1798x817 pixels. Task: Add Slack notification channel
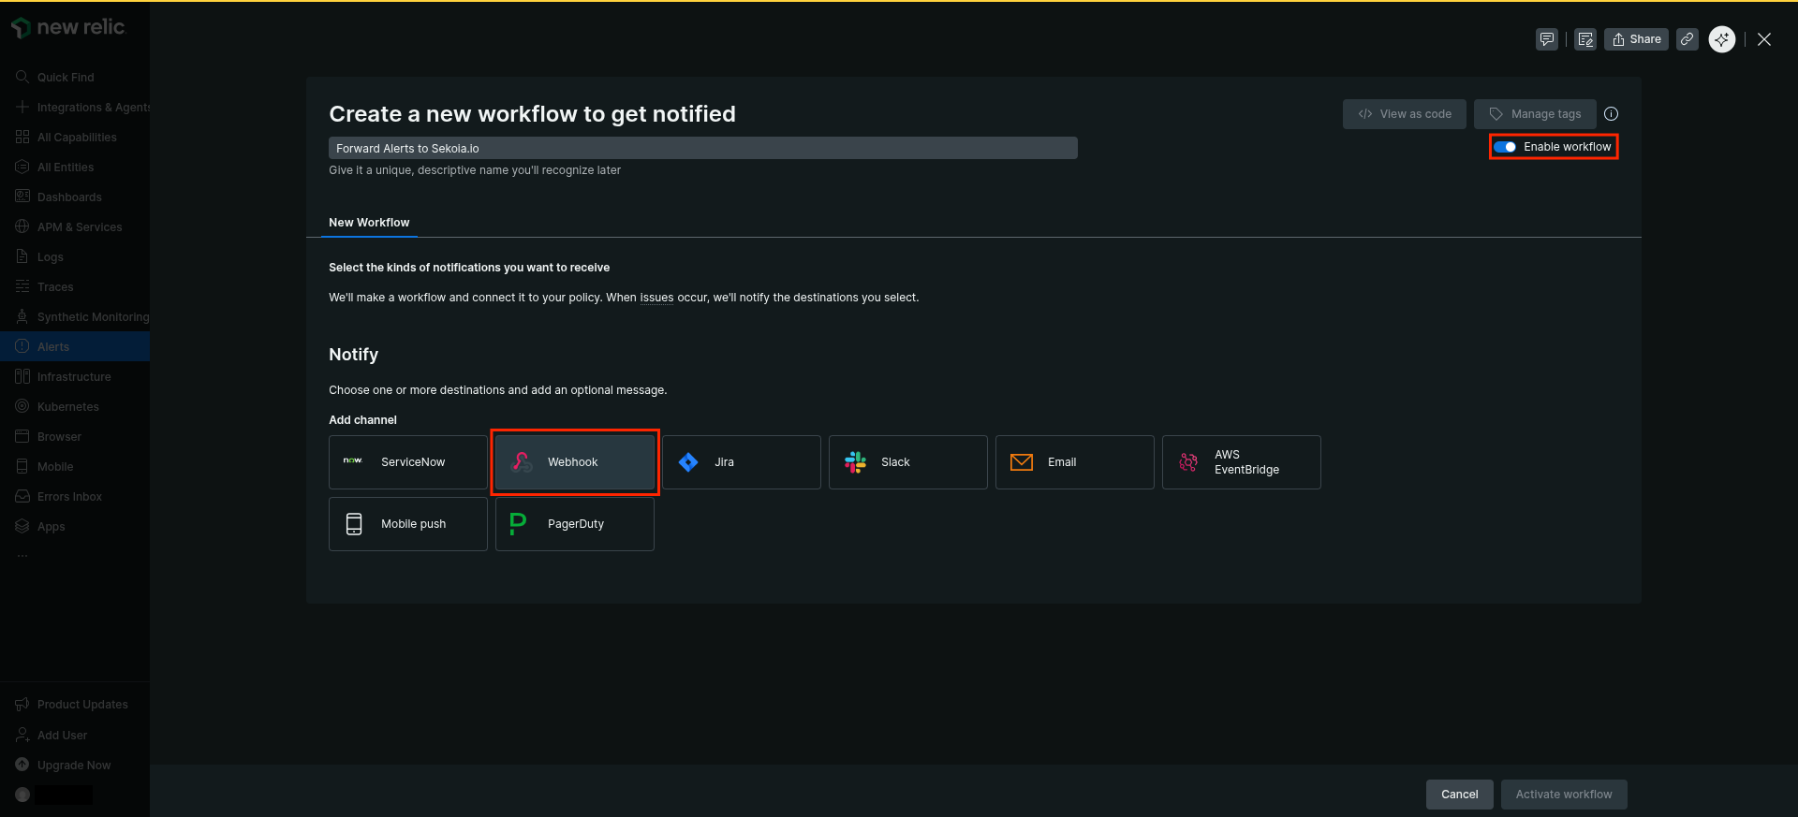[908, 462]
